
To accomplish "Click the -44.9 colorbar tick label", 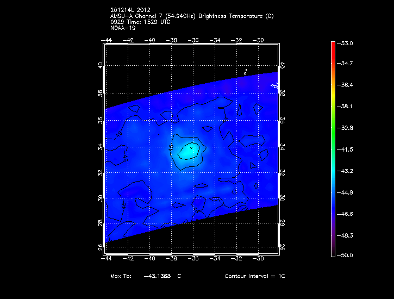I will pyautogui.click(x=346, y=192).
